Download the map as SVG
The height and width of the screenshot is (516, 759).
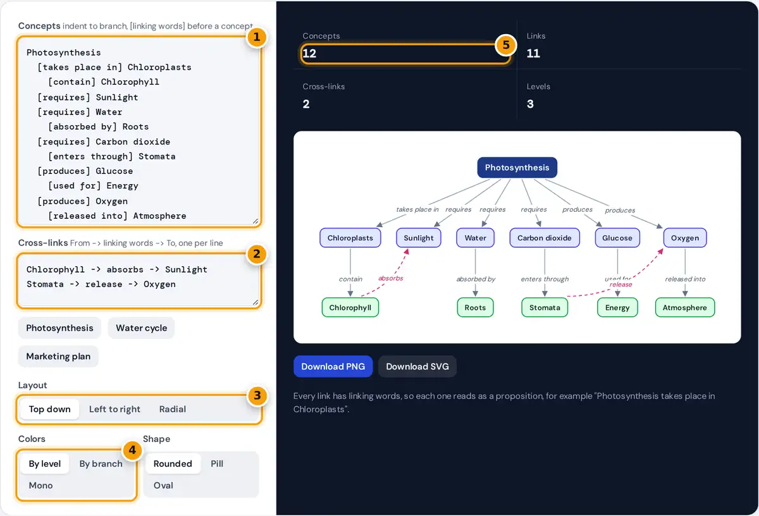tap(417, 367)
